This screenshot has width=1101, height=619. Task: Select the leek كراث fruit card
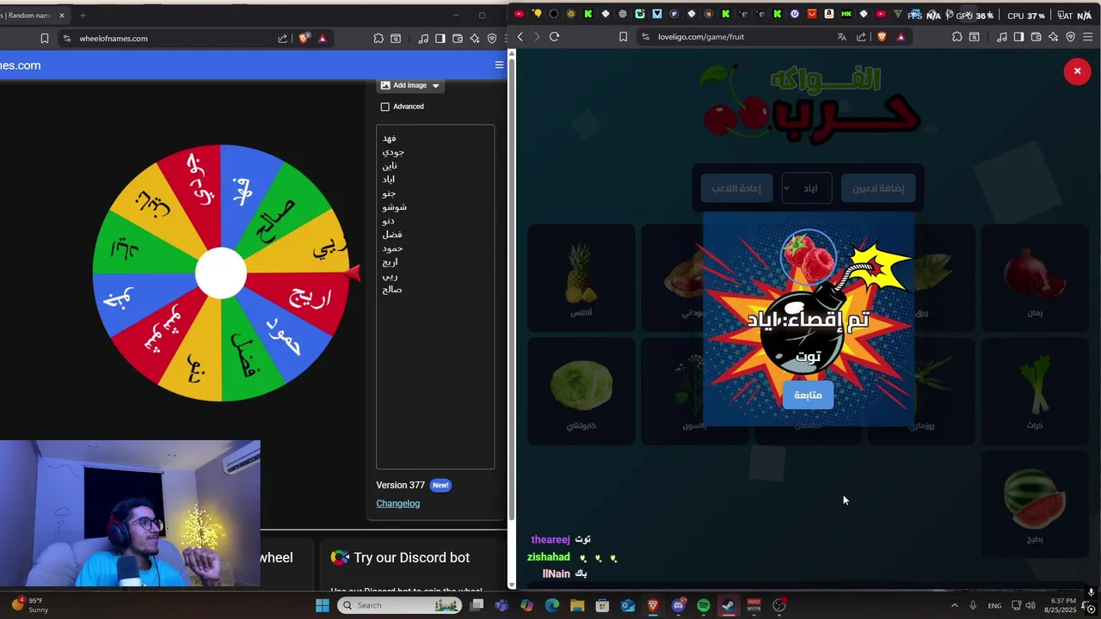(x=1035, y=391)
